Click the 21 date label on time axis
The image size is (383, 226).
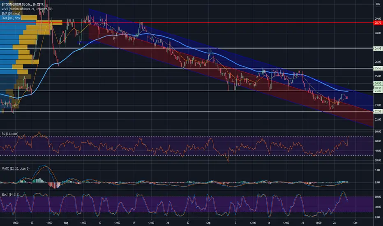pyautogui.click(x=302, y=223)
